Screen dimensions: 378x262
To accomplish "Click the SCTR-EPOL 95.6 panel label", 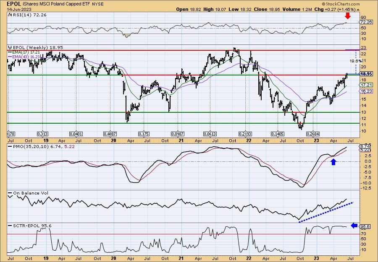I will tap(32, 226).
